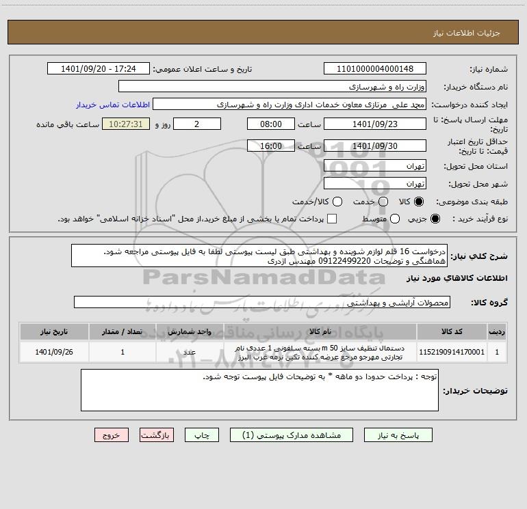Click the delivery city field تهران

[x=375, y=183]
